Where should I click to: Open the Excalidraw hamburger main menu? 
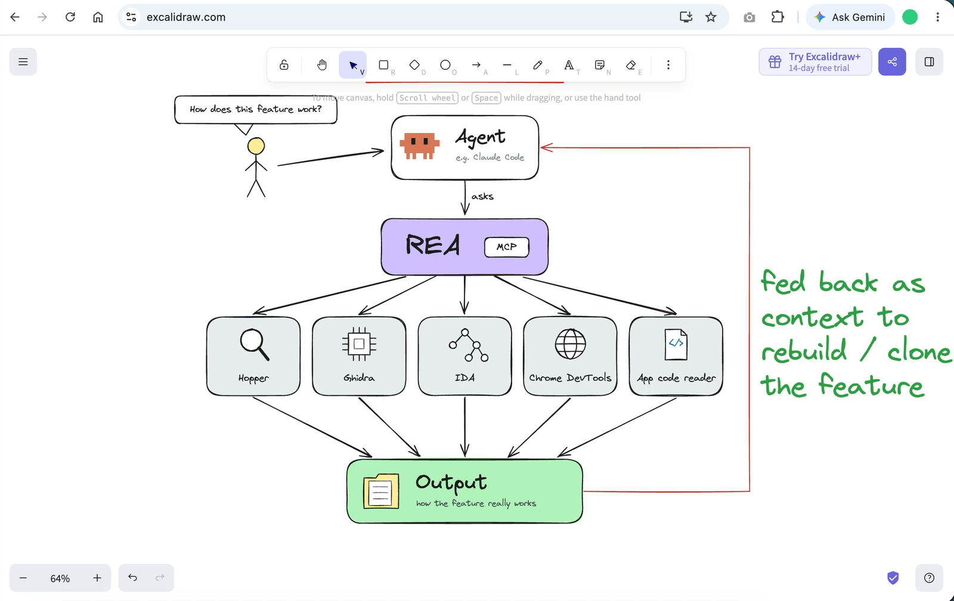23,62
